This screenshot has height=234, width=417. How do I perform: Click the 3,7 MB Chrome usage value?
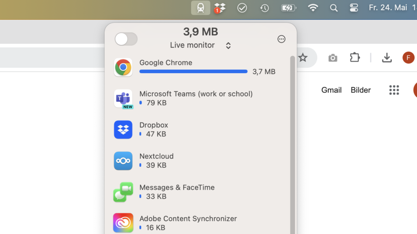(x=264, y=72)
